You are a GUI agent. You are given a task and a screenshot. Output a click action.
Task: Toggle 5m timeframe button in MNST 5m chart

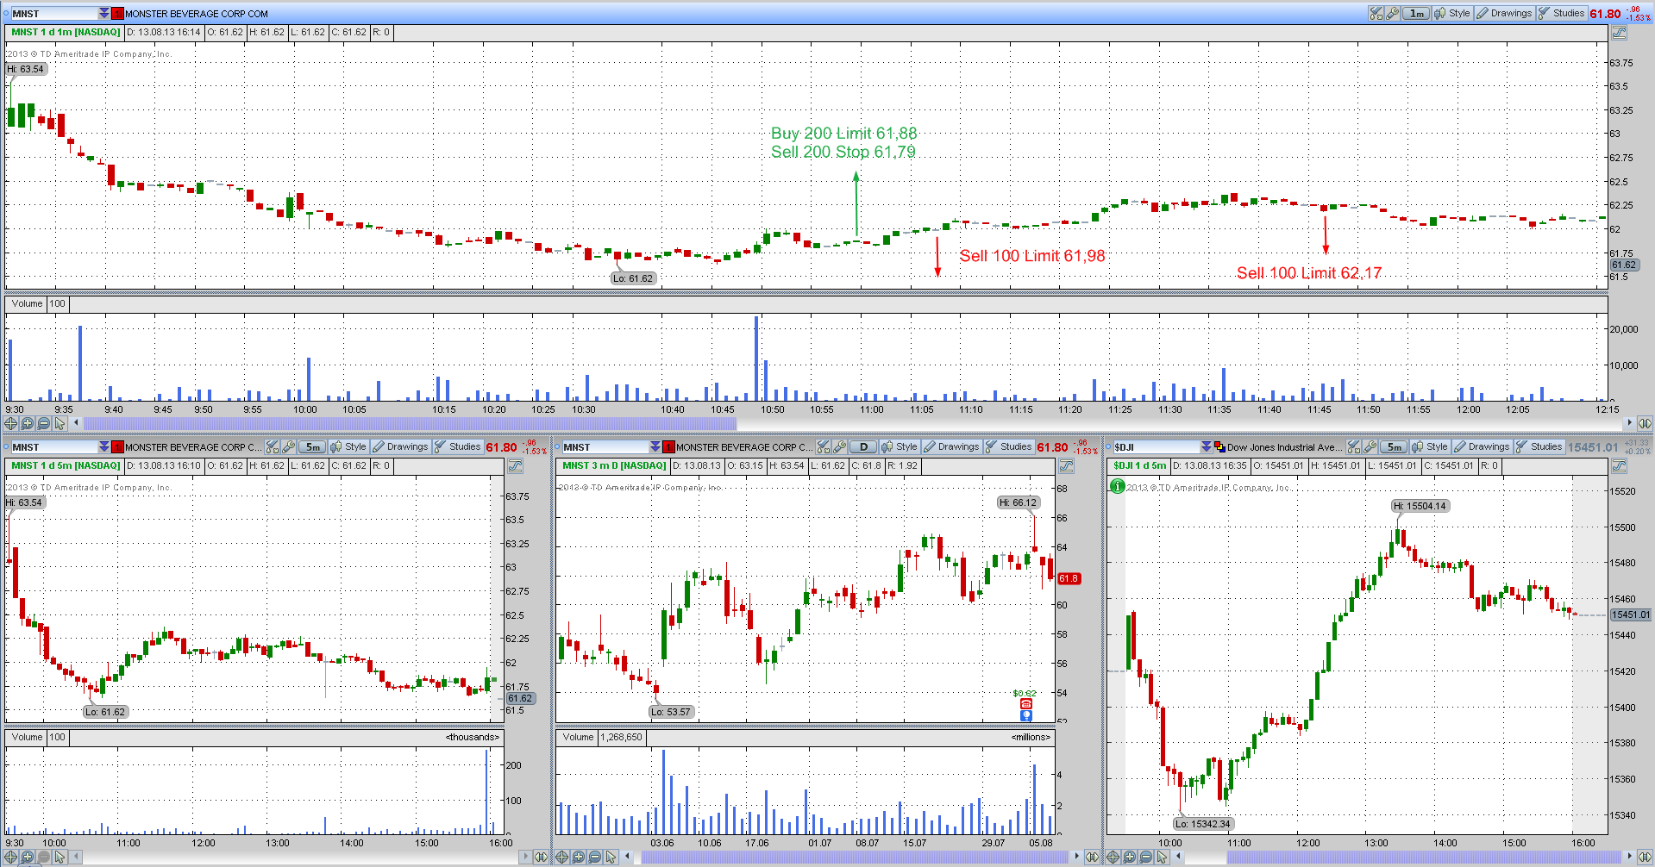tap(312, 447)
